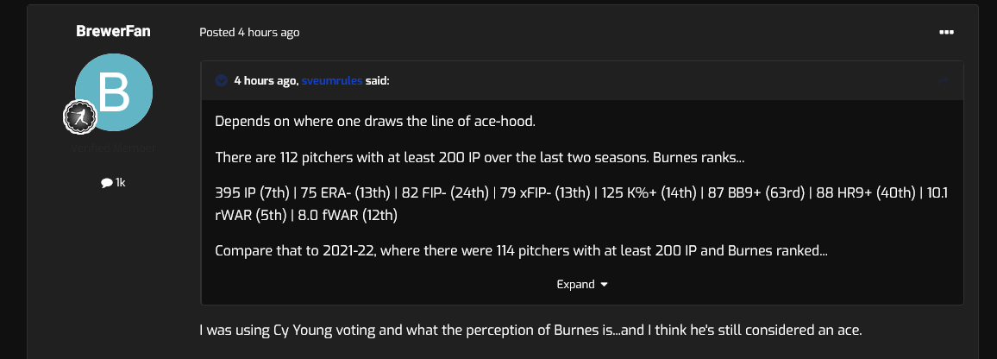Click the 1k post count number

coord(120,183)
